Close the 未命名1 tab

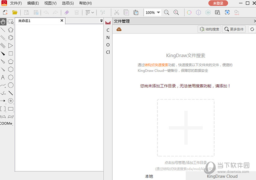click(62, 21)
